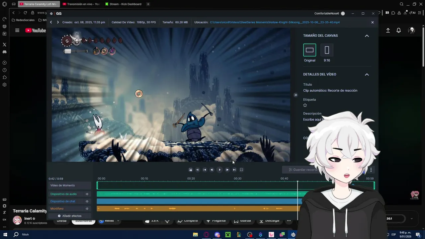Open X in Opera sidebar

tap(4, 44)
